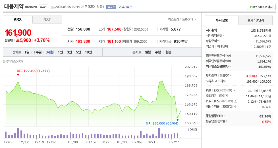Open the help icon next to 추정PER EPS
The height and width of the screenshot is (148, 278).
[226, 96]
